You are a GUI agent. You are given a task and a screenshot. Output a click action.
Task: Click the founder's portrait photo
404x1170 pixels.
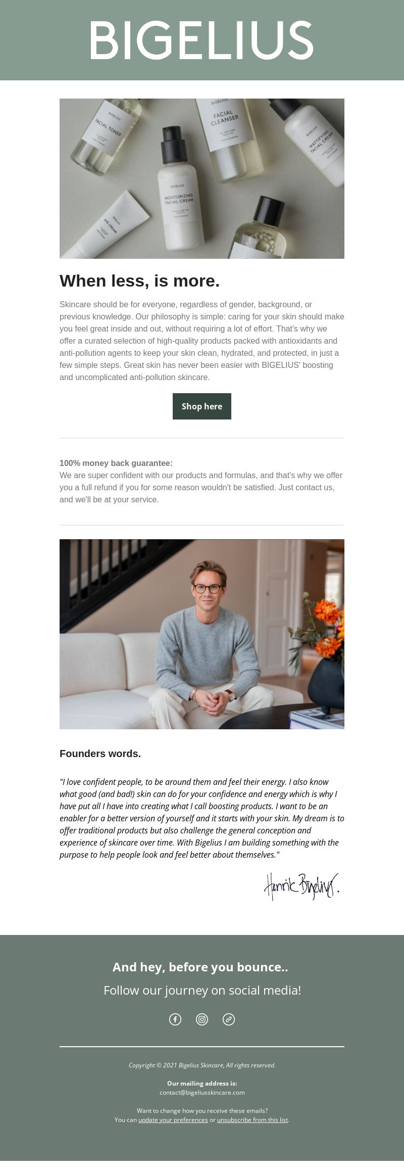tap(202, 634)
